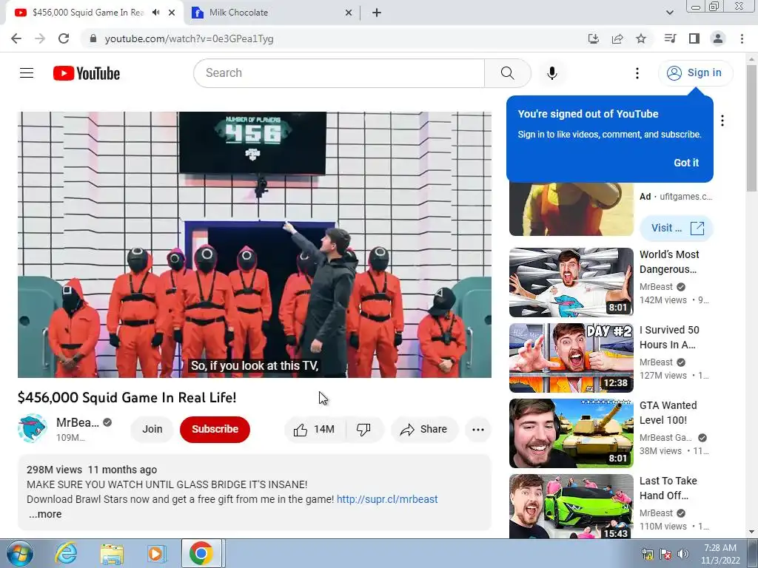Click the MrBeast Gaming channel name
758x568 pixels.
coord(665,438)
